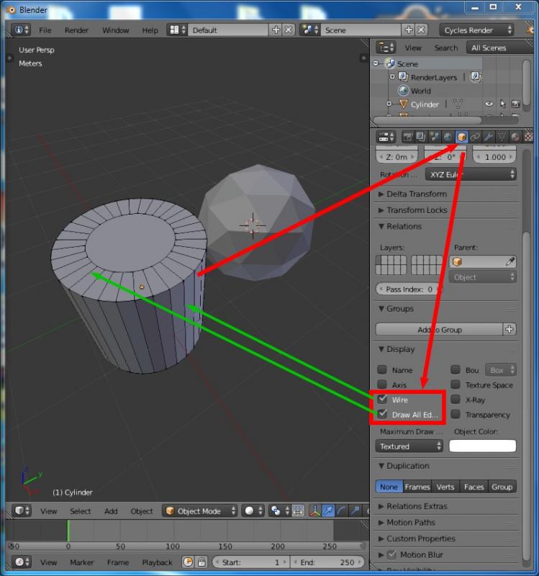Enable the Axis display checkbox

[382, 384]
